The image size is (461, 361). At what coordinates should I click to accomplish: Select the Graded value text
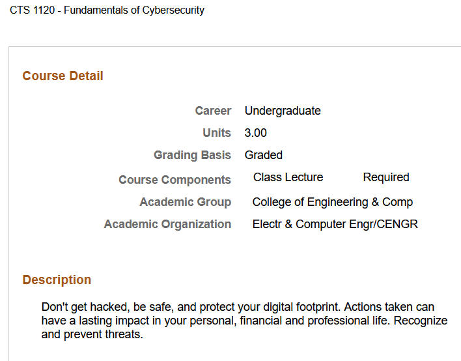click(264, 155)
